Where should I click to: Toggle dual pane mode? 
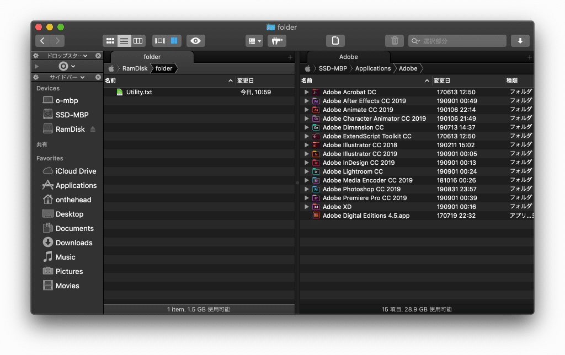pyautogui.click(x=174, y=41)
